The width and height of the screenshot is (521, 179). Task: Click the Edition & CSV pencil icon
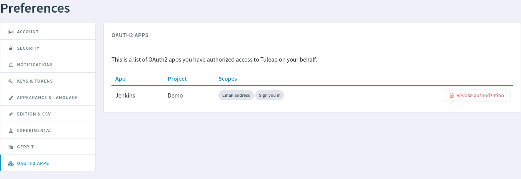click(11, 114)
